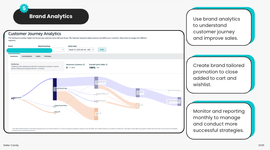Switch to the Awareness tab
Screen dimensions: 270x150
coord(14,56)
